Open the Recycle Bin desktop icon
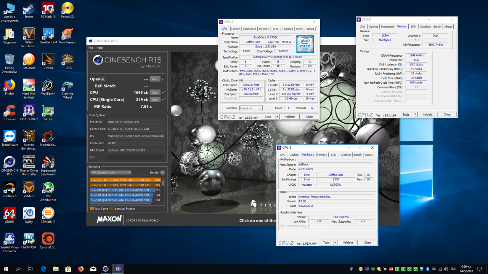Viewport: 488px width, 274px height. point(10,63)
